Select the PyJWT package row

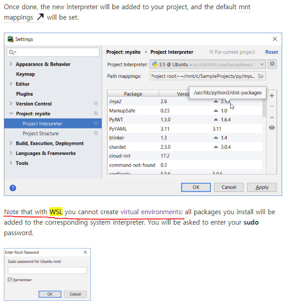185,120
